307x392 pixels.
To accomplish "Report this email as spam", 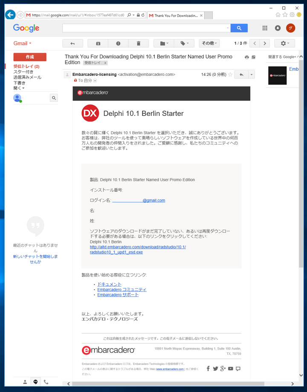I will pyautogui.click(x=119, y=43).
